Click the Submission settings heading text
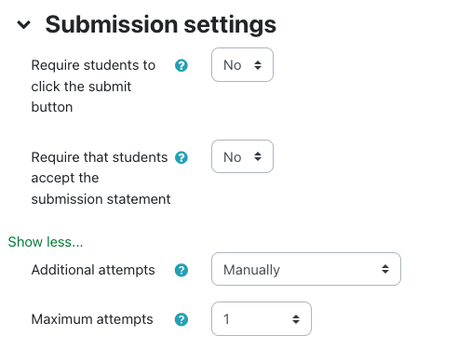471x349 pixels. click(161, 25)
